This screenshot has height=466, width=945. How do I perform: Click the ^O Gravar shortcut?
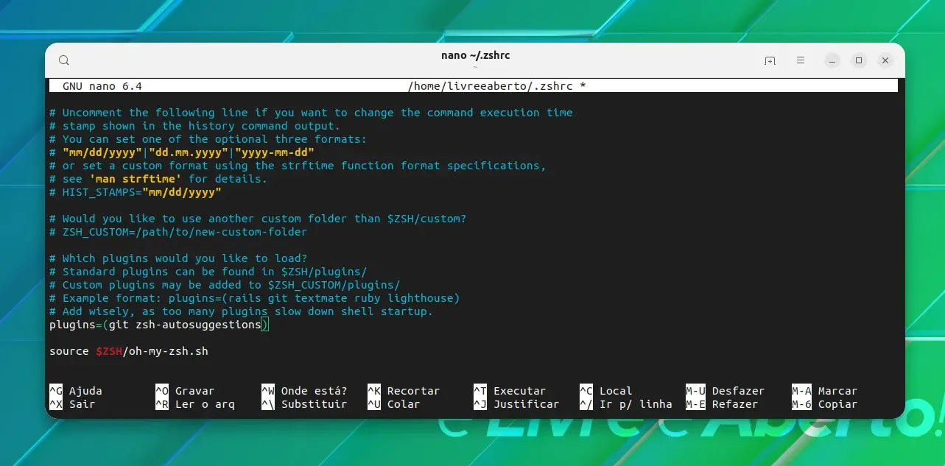click(x=185, y=391)
